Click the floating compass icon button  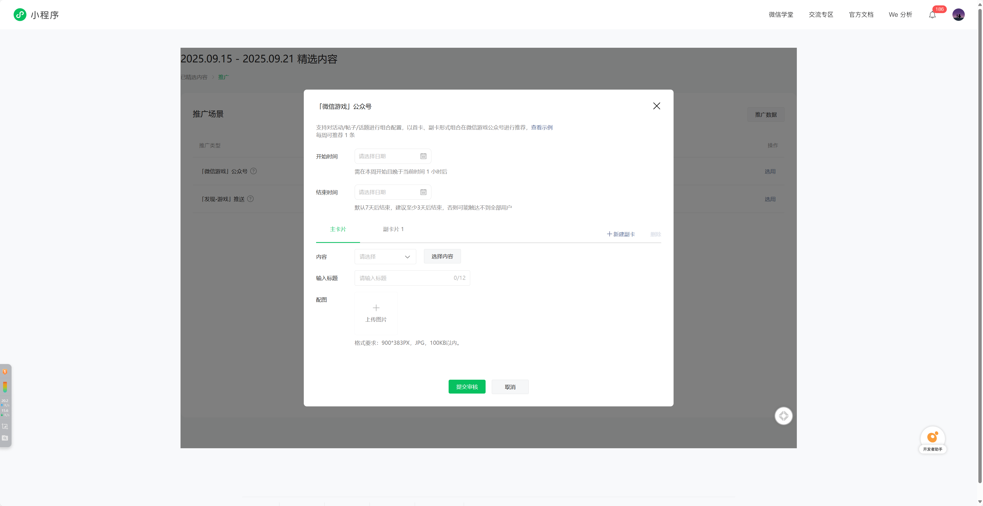pyautogui.click(x=783, y=416)
